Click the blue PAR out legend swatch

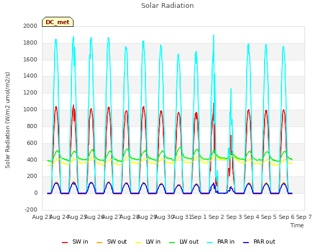[246, 243]
